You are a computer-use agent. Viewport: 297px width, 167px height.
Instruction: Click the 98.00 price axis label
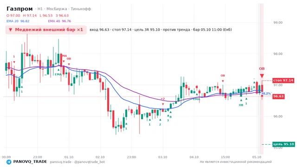click(x=278, y=54)
